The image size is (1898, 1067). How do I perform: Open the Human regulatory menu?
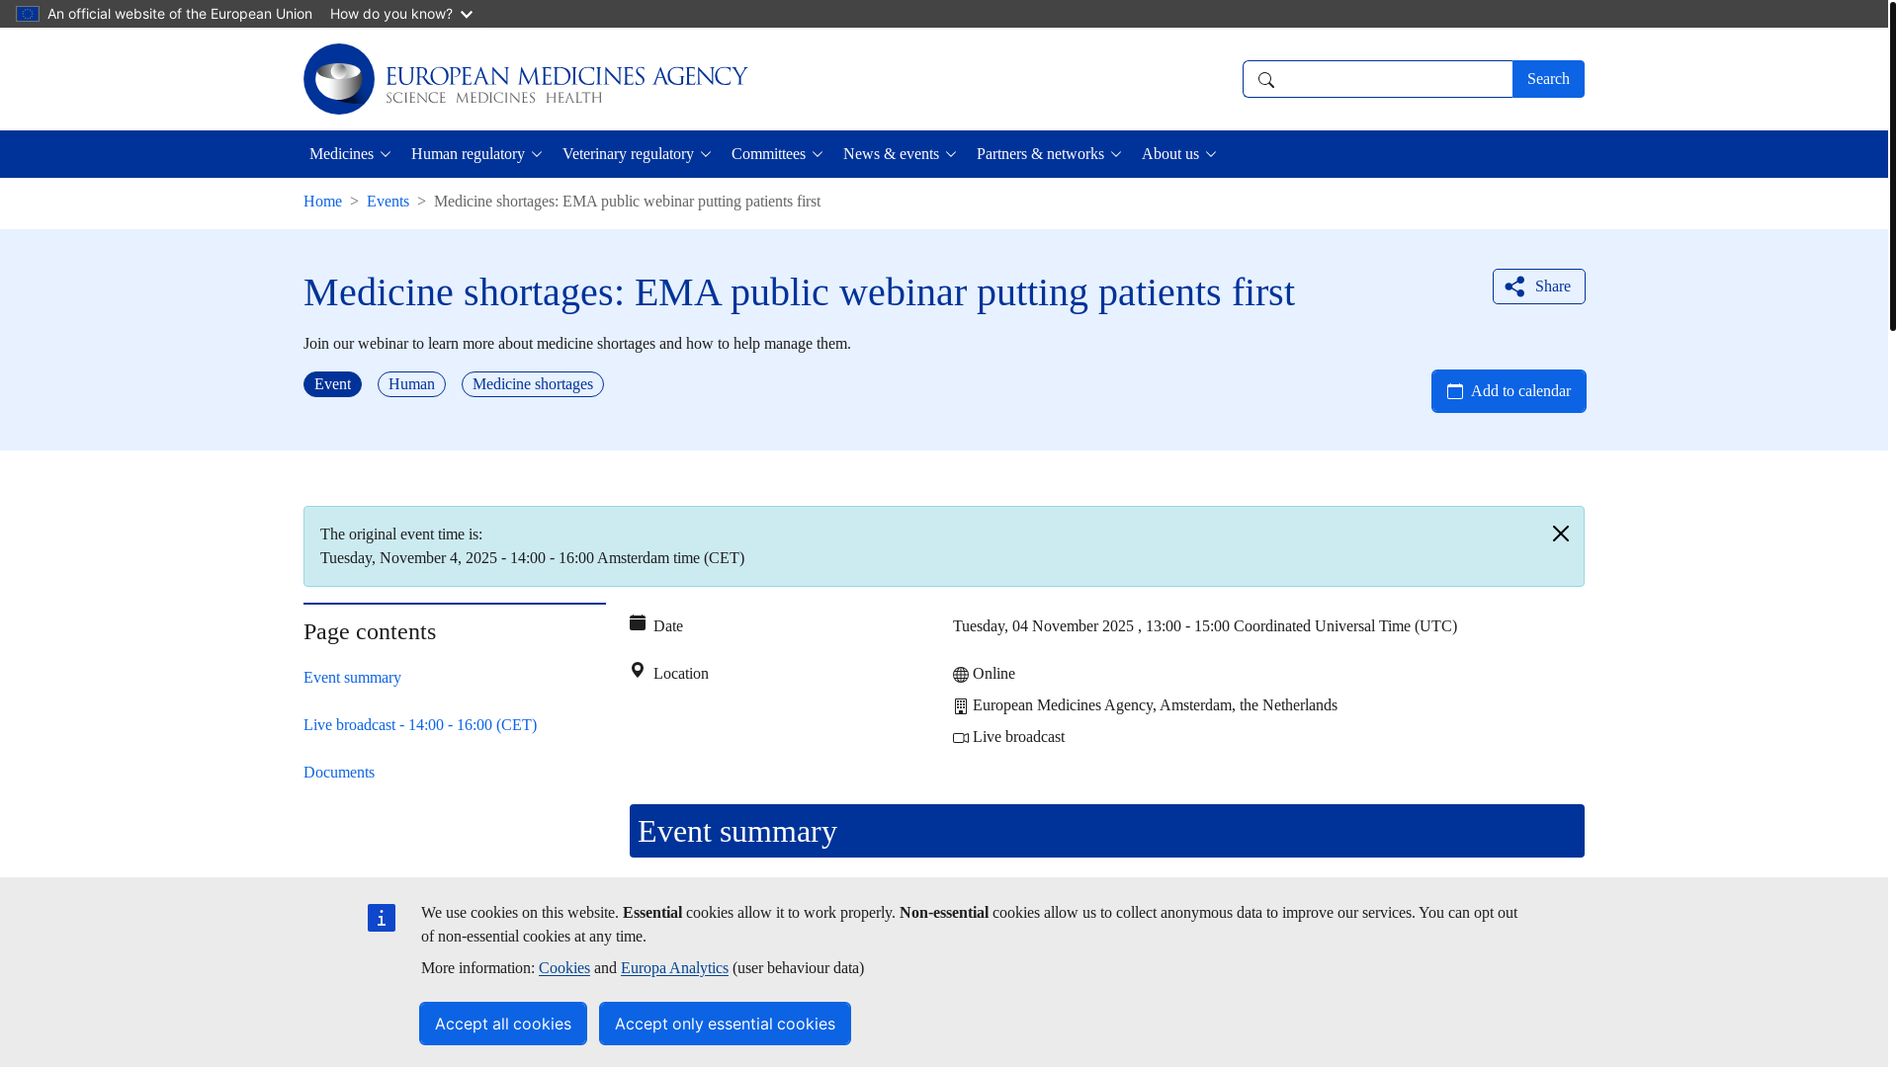click(x=476, y=154)
